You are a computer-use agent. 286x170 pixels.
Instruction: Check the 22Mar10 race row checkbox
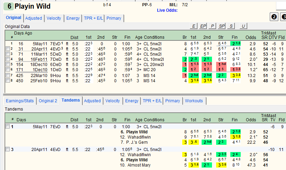click(8, 75)
